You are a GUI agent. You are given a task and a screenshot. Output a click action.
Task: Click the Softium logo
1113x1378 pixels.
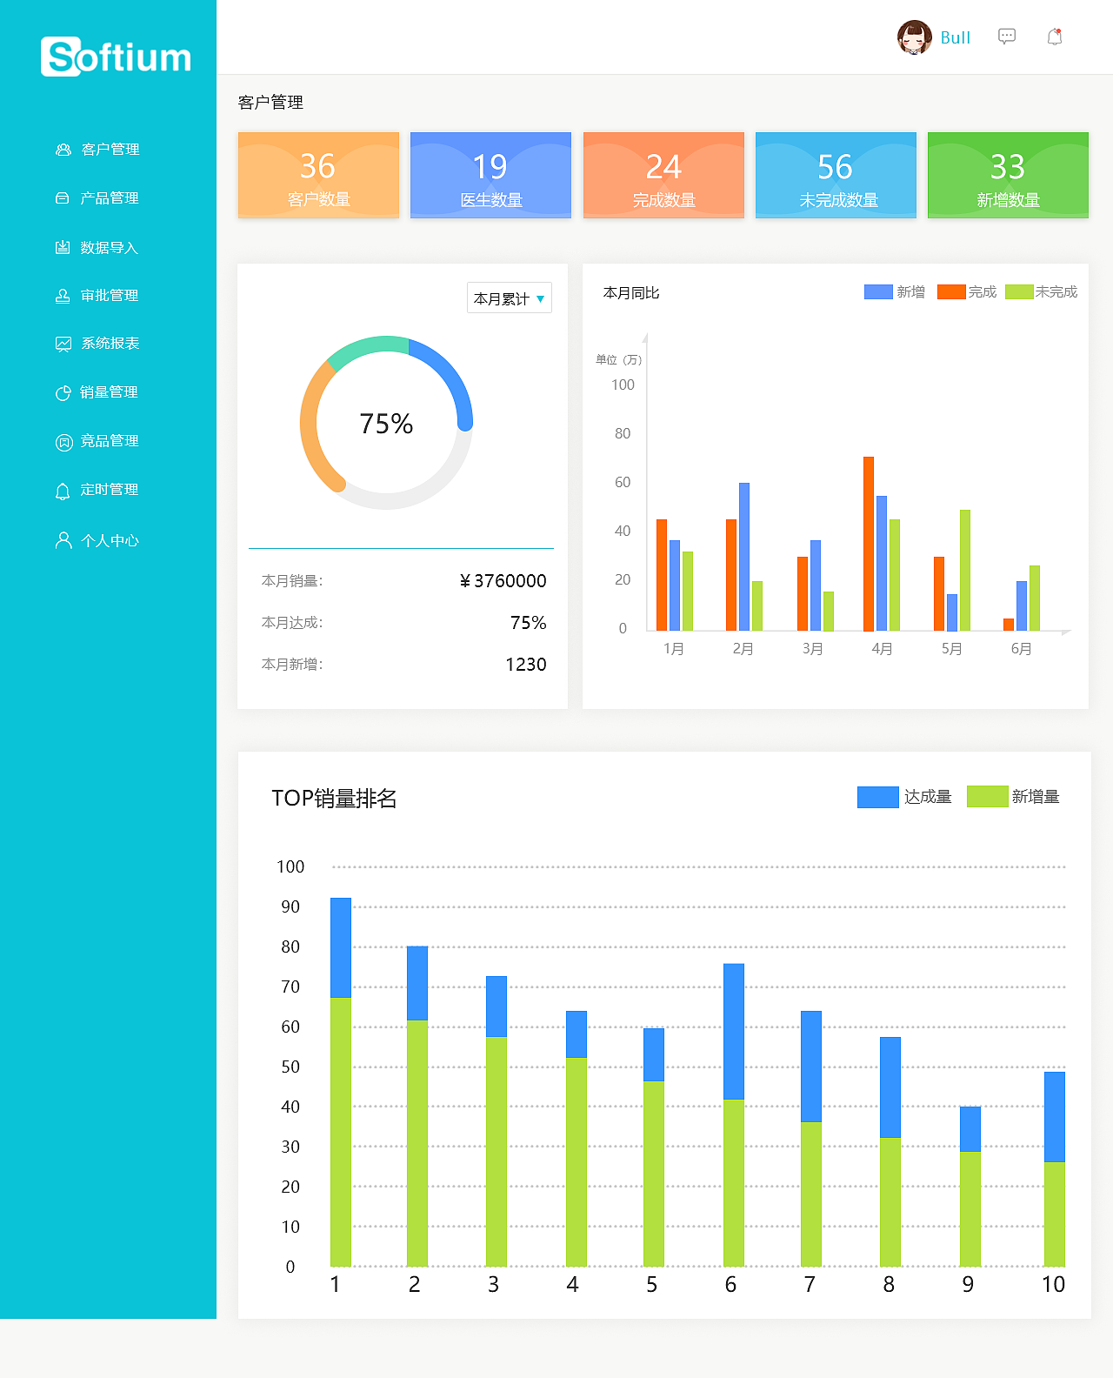point(117,57)
